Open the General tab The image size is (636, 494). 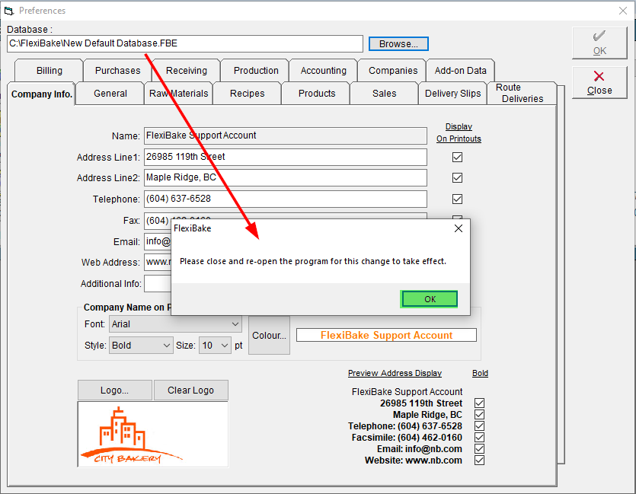point(110,94)
